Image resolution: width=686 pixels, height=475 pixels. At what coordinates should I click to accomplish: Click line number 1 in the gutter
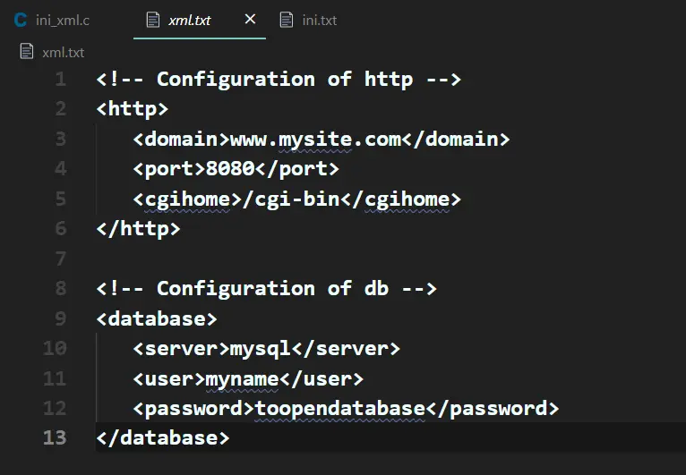point(60,79)
